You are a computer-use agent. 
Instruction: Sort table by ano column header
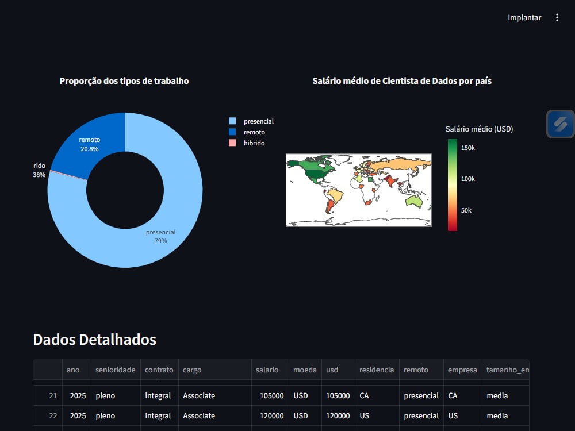point(76,370)
